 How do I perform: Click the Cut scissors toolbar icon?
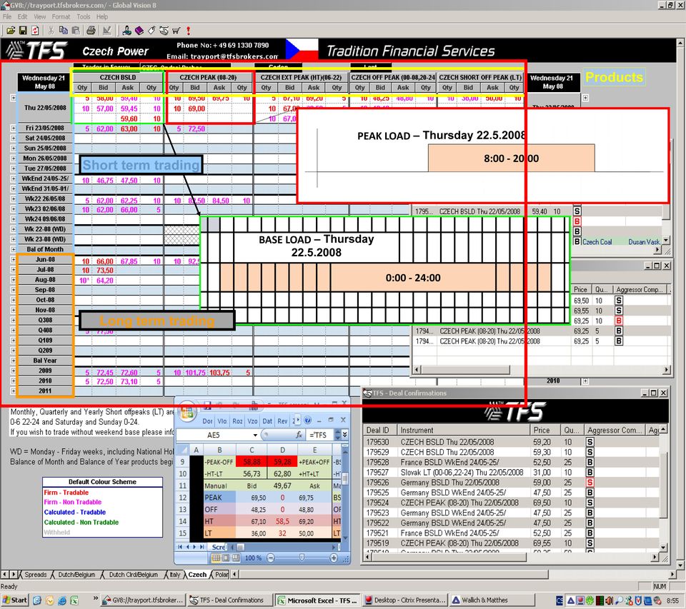click(x=51, y=31)
